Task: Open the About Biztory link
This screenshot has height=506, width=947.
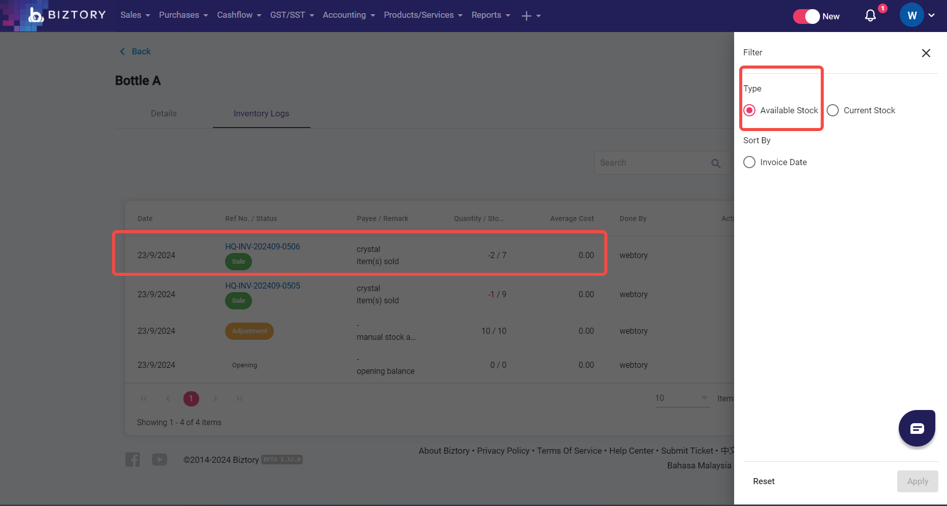Action: pyautogui.click(x=444, y=451)
